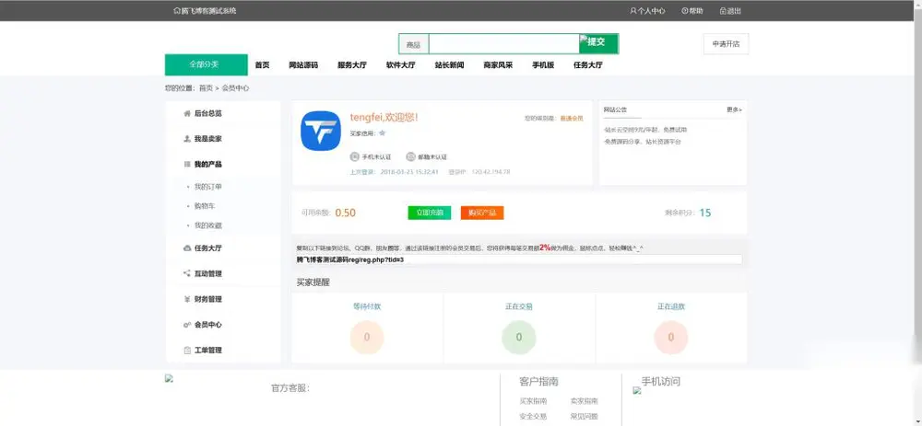Viewport: 922px width, 426px height.
Task: Open 站长新闻 nav item
Action: click(x=449, y=65)
